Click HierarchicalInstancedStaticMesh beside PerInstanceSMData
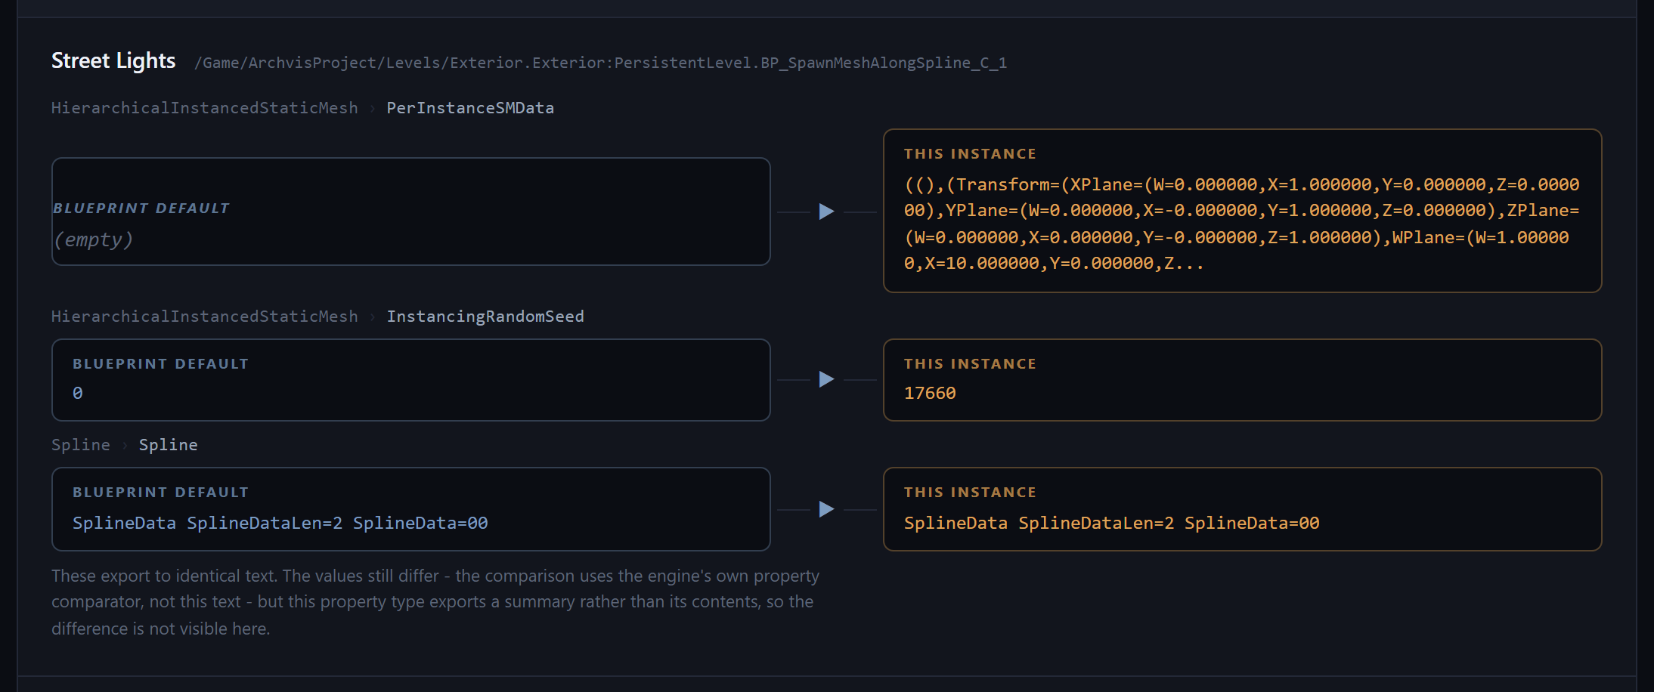The height and width of the screenshot is (692, 1654). coord(205,108)
